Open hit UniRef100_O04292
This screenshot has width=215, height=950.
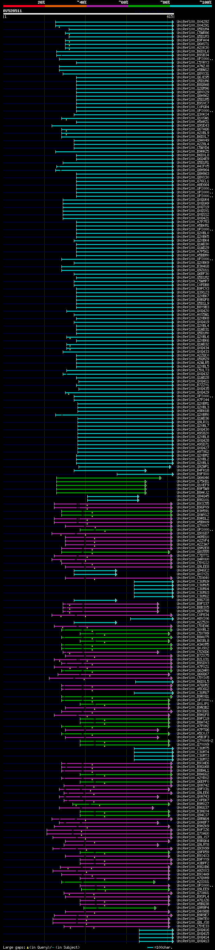[193, 22]
